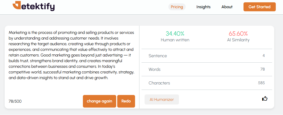283x115 pixels.
Task: Click the change again button
Action: click(99, 101)
